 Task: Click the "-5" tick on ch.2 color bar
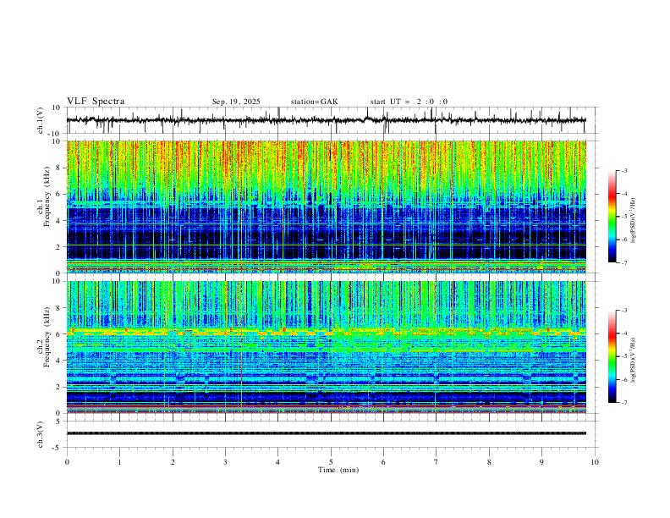pos(624,356)
